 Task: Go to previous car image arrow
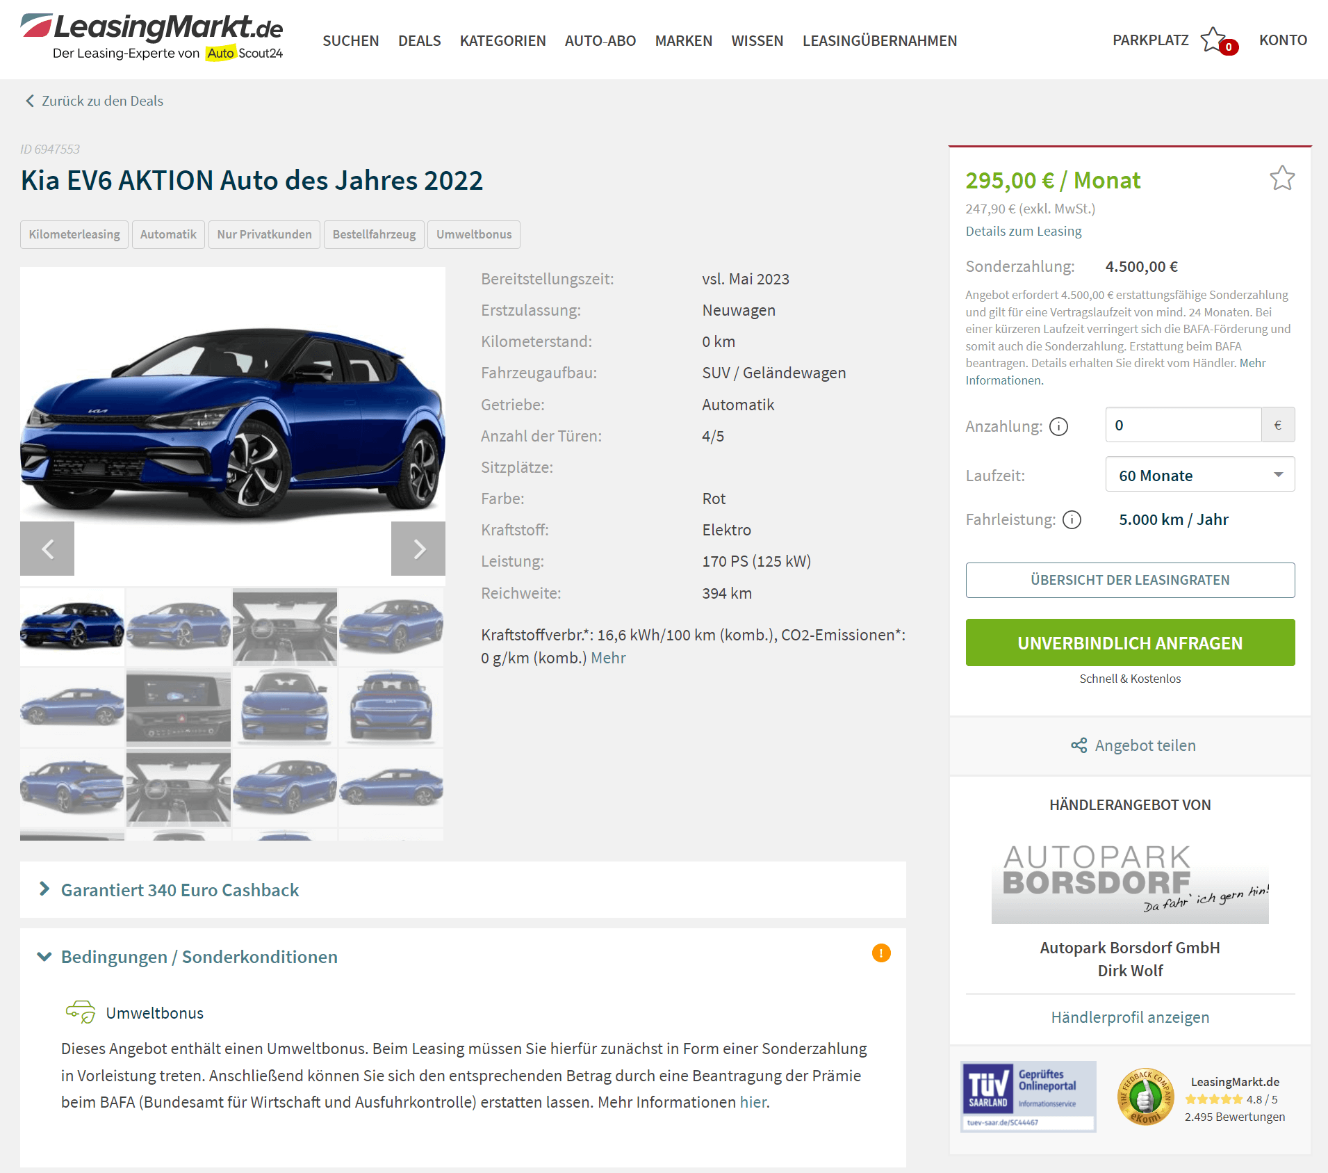point(47,549)
